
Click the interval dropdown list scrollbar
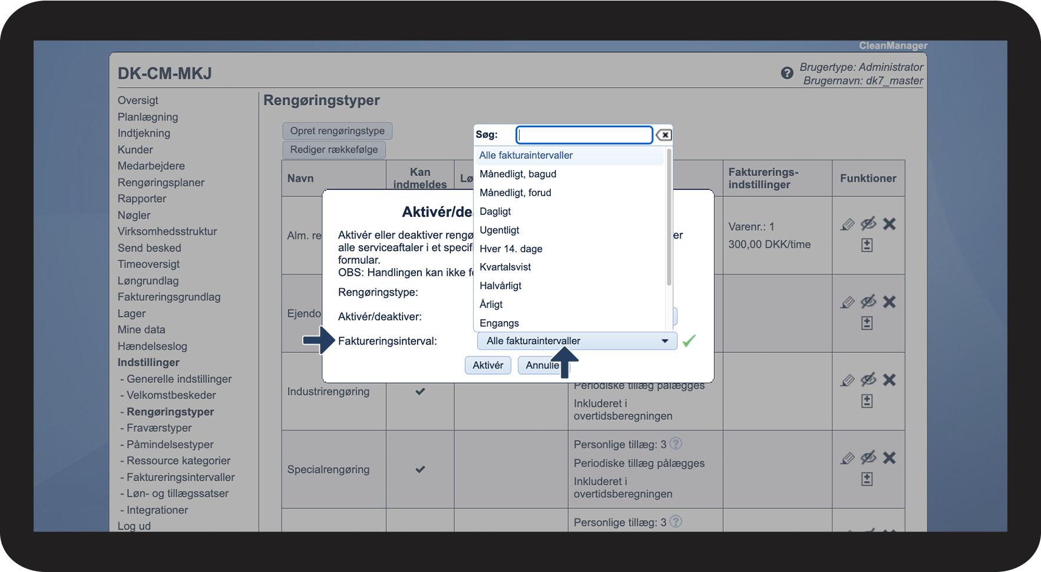click(x=669, y=217)
